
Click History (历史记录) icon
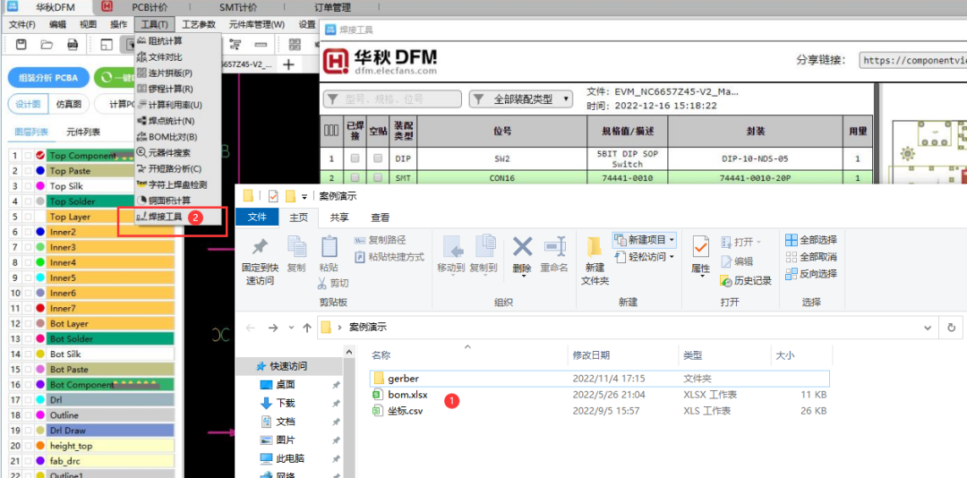(725, 281)
